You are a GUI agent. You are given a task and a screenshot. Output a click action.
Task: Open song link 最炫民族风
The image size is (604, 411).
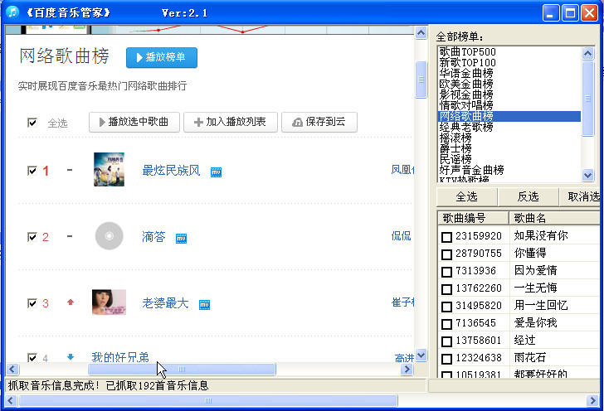point(171,171)
